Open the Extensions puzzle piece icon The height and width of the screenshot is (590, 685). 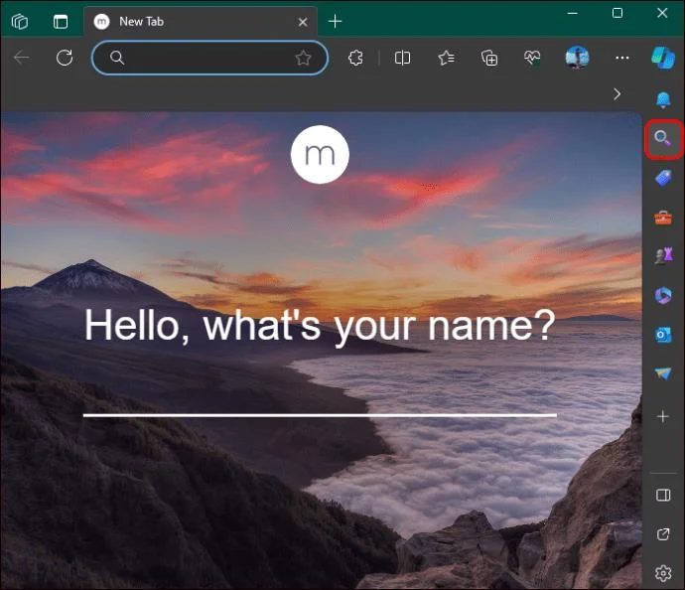(355, 59)
